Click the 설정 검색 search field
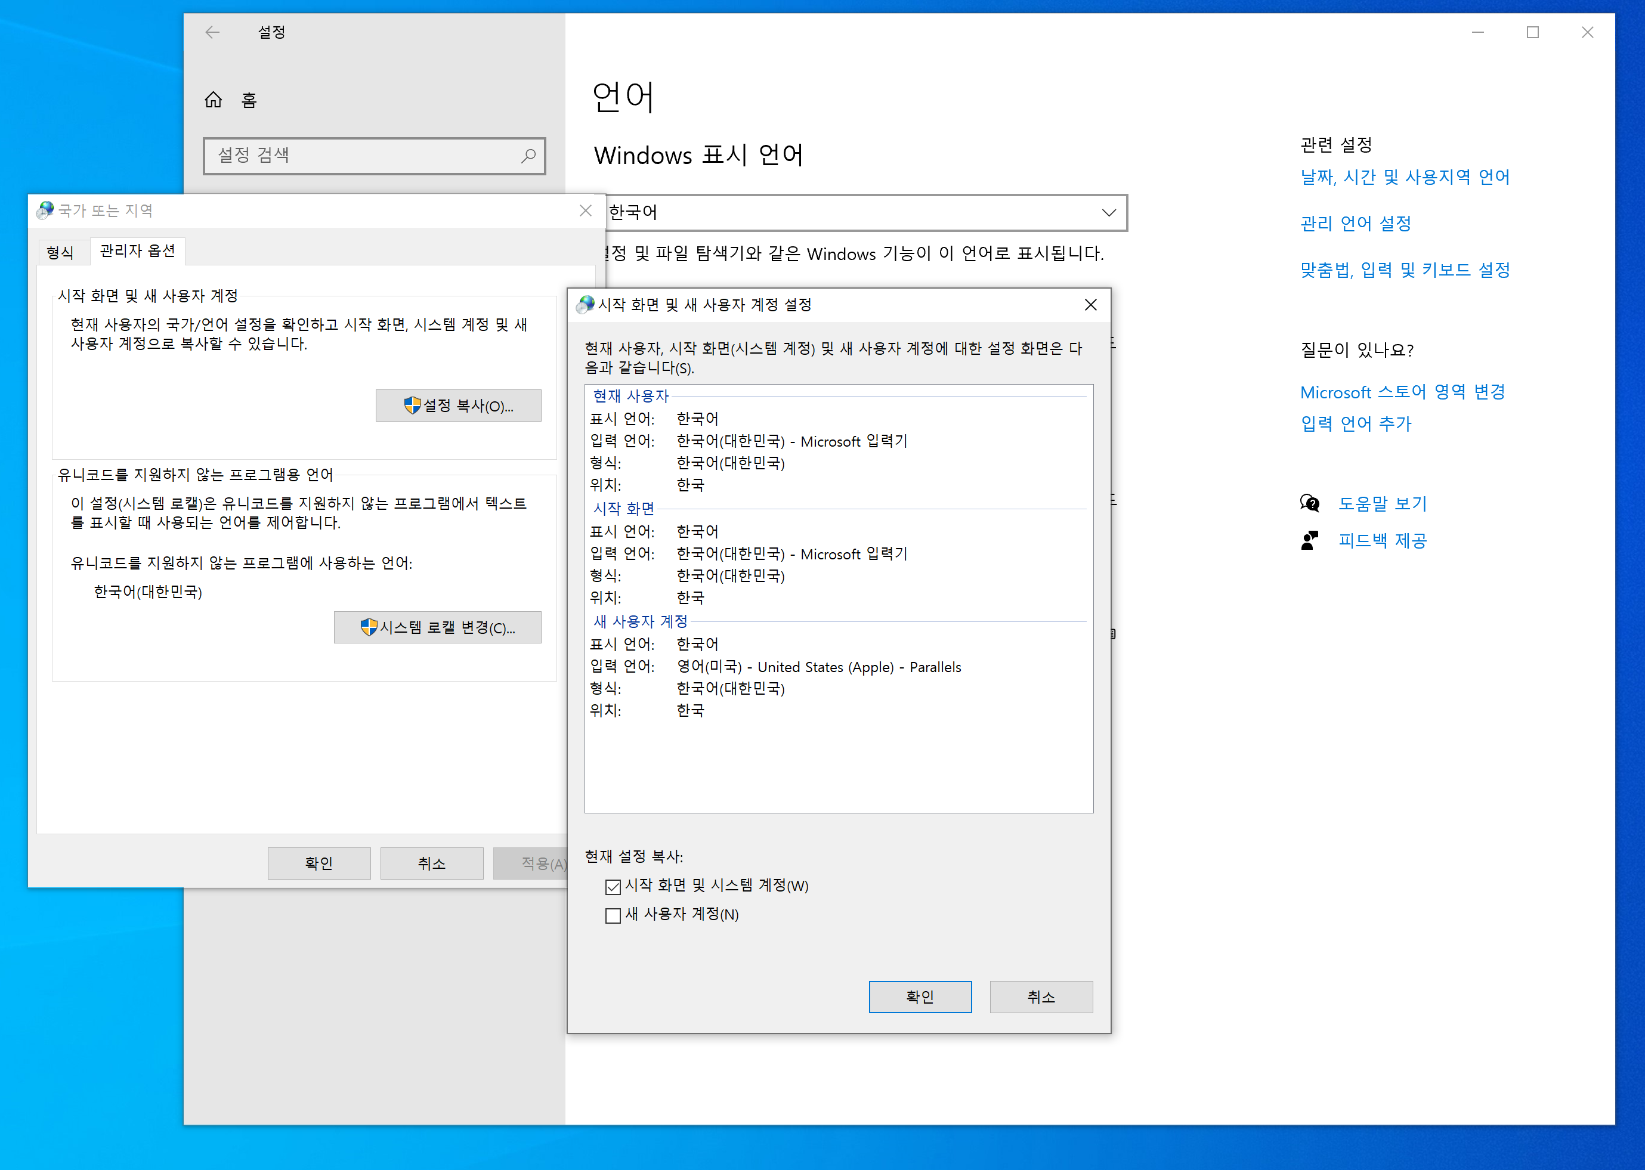Image resolution: width=1645 pixels, height=1170 pixels. click(360, 156)
